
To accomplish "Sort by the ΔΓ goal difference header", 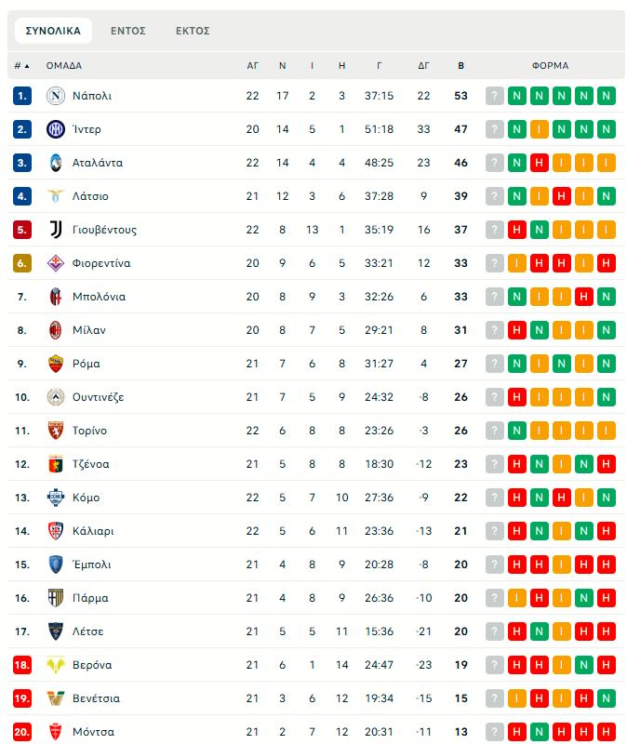I will tap(424, 66).
